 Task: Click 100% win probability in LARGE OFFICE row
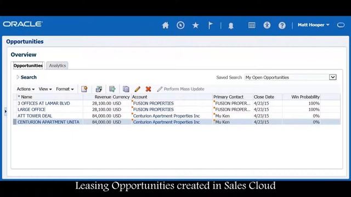click(314, 109)
